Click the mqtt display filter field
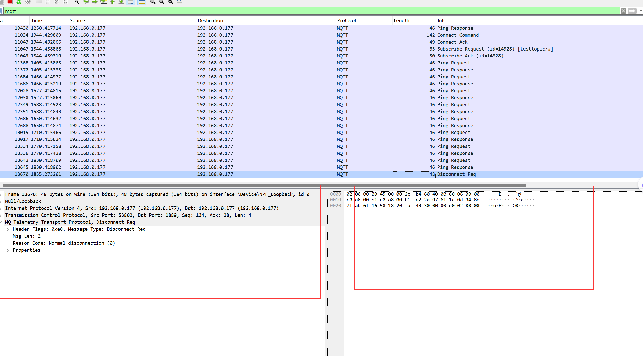The height and width of the screenshot is (356, 643). [x=310, y=11]
